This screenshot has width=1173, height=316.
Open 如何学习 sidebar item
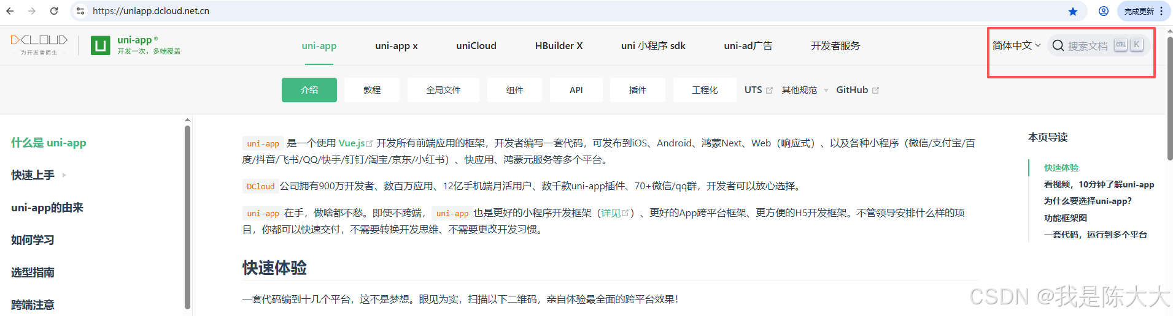point(33,240)
